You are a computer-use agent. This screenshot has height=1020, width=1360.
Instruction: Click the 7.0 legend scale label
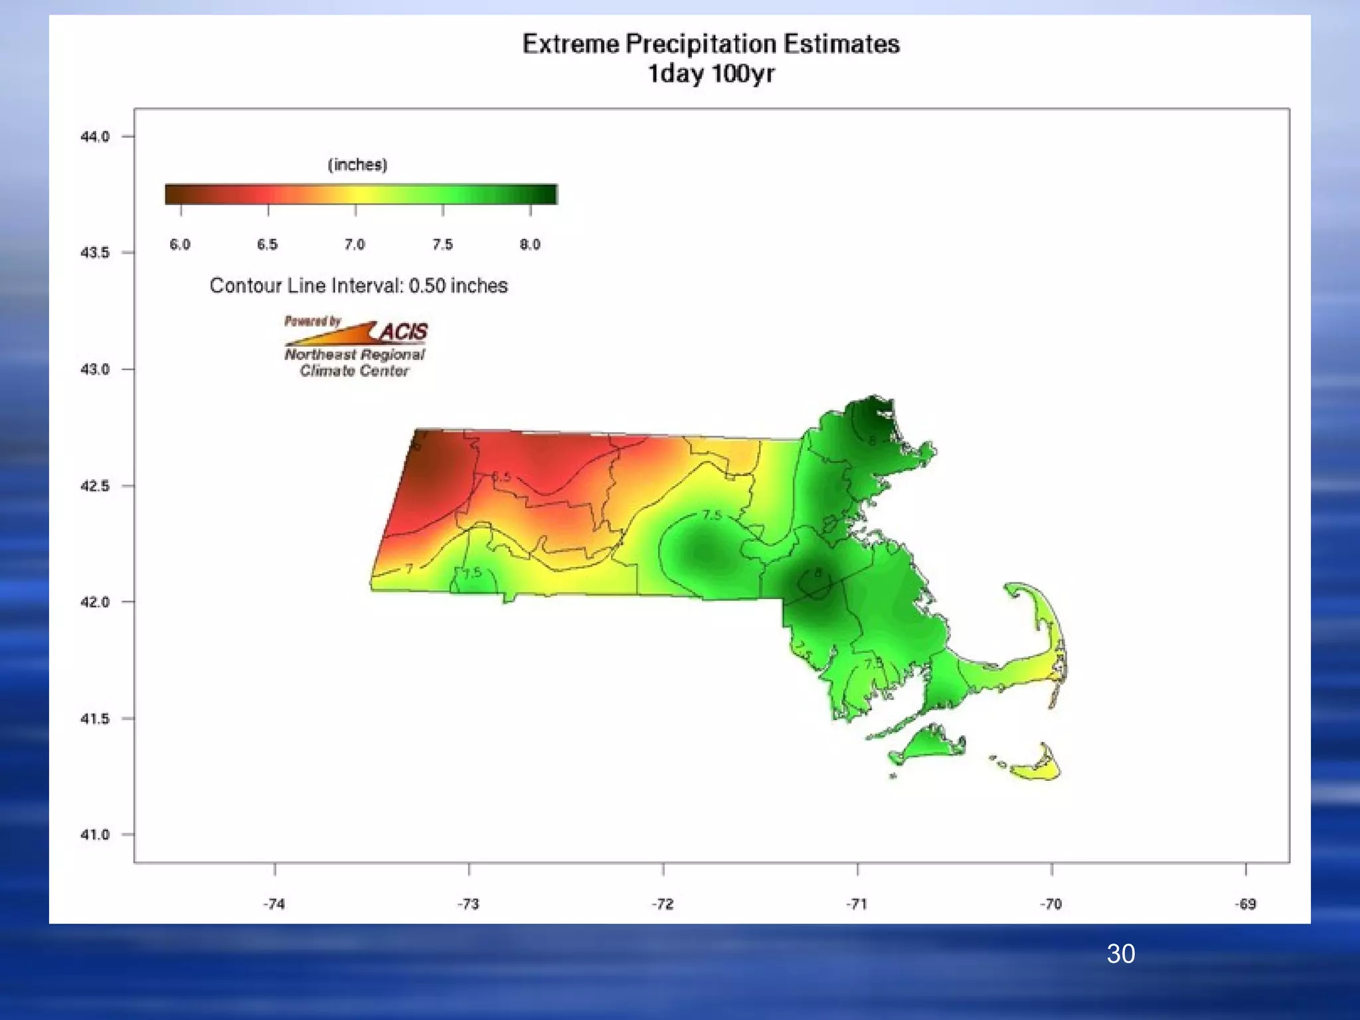click(355, 245)
